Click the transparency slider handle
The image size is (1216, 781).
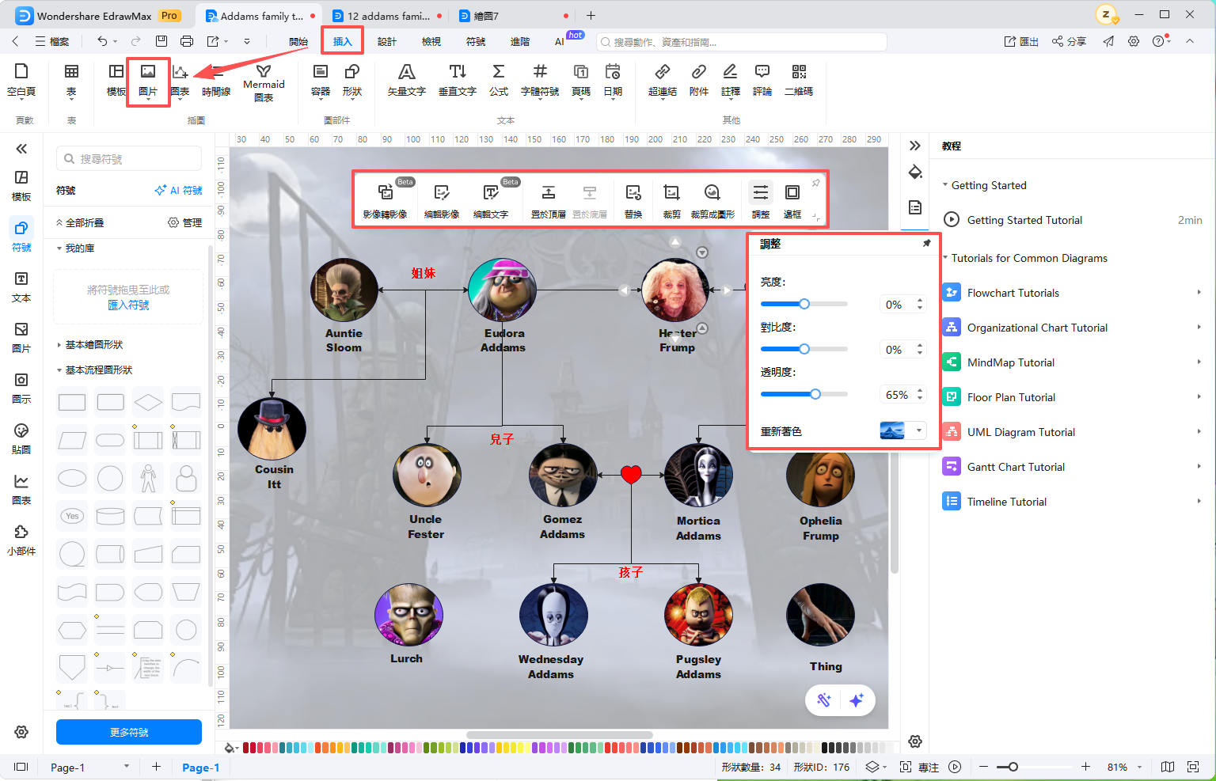click(815, 394)
